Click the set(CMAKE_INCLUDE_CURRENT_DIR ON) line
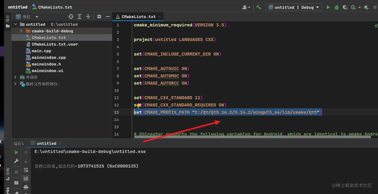This screenshot has width=378, height=194. click(177, 54)
